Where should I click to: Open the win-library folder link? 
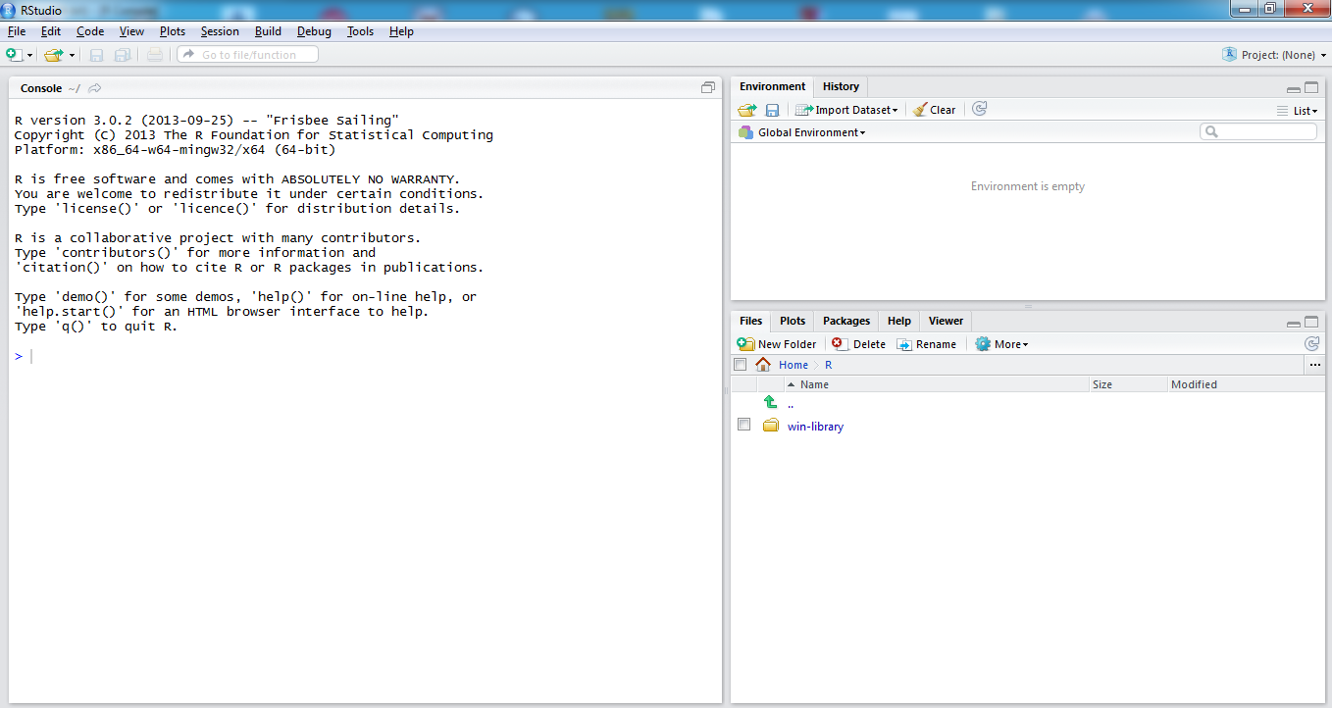pyautogui.click(x=815, y=427)
